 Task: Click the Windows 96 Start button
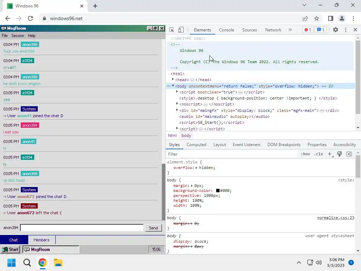pos(10,249)
